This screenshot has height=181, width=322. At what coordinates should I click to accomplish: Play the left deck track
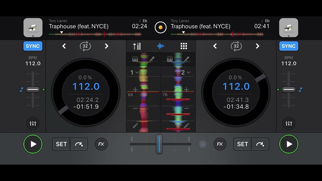(33, 144)
